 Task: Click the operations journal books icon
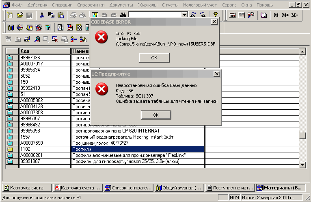[x=10, y=28]
